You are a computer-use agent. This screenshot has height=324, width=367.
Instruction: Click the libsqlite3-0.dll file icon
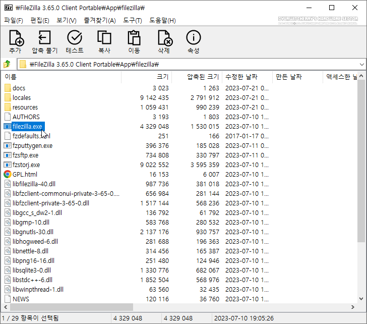(x=8, y=271)
